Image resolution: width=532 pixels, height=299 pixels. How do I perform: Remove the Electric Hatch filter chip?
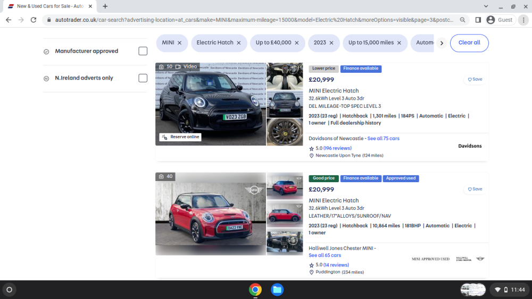(239, 42)
